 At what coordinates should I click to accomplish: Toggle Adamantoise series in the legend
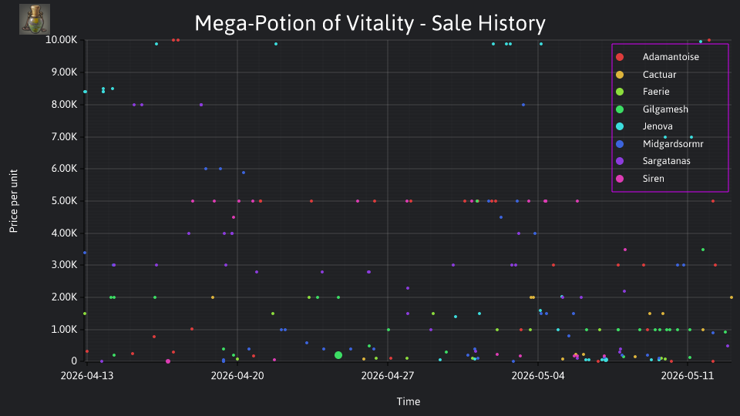coord(670,57)
